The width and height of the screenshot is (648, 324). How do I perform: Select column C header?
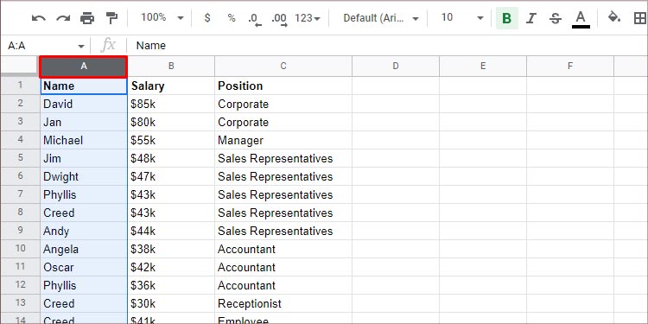[283, 67]
